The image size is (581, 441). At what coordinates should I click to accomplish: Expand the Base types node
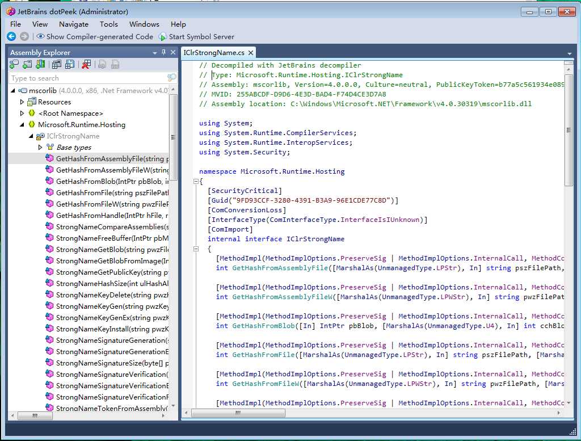pos(40,147)
